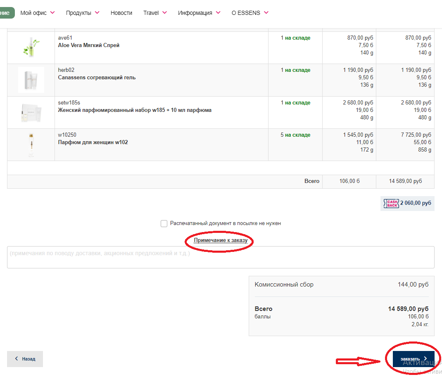
Task: Expand the 'О ESSENS' menu
Action: [x=250, y=13]
